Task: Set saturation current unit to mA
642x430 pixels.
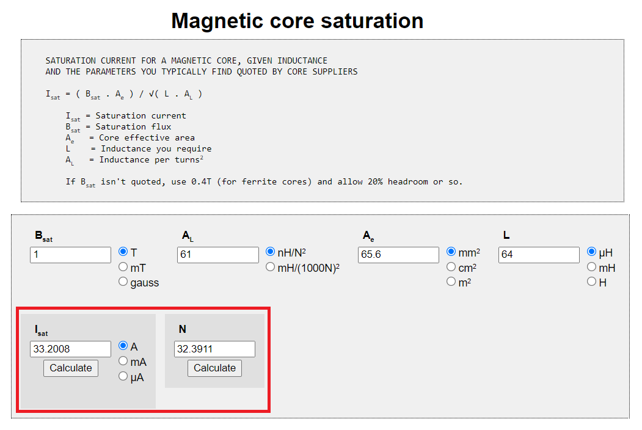Action: 123,361
